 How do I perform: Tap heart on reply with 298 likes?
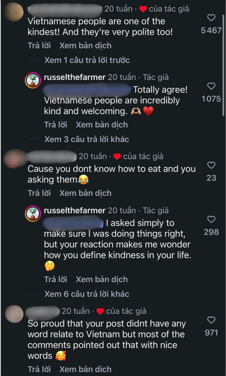click(x=211, y=220)
